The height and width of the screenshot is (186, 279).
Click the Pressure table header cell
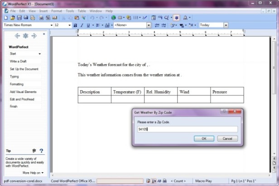click(x=227, y=92)
